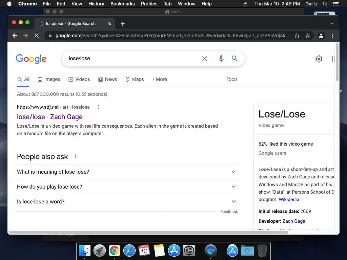Screen dimensions: 347x260
Task: Open a new tab with plus button
Action: coord(123,24)
